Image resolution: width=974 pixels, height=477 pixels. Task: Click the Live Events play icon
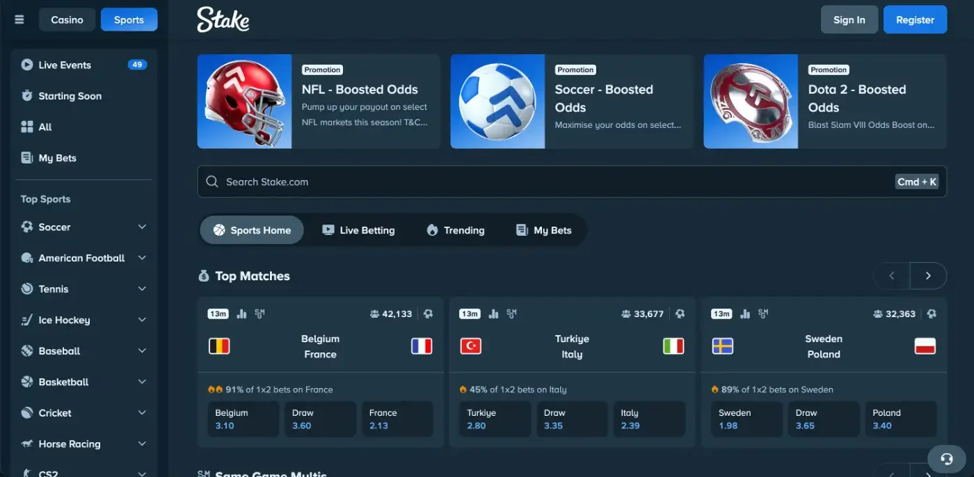coord(27,65)
